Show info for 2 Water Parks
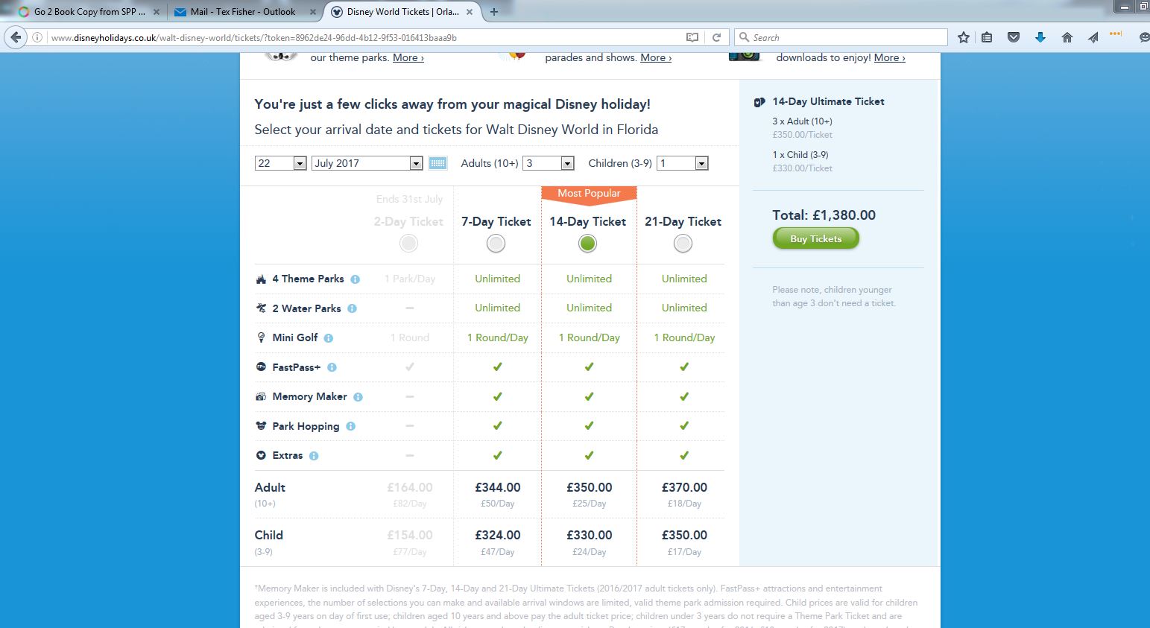The image size is (1150, 628). click(x=353, y=308)
